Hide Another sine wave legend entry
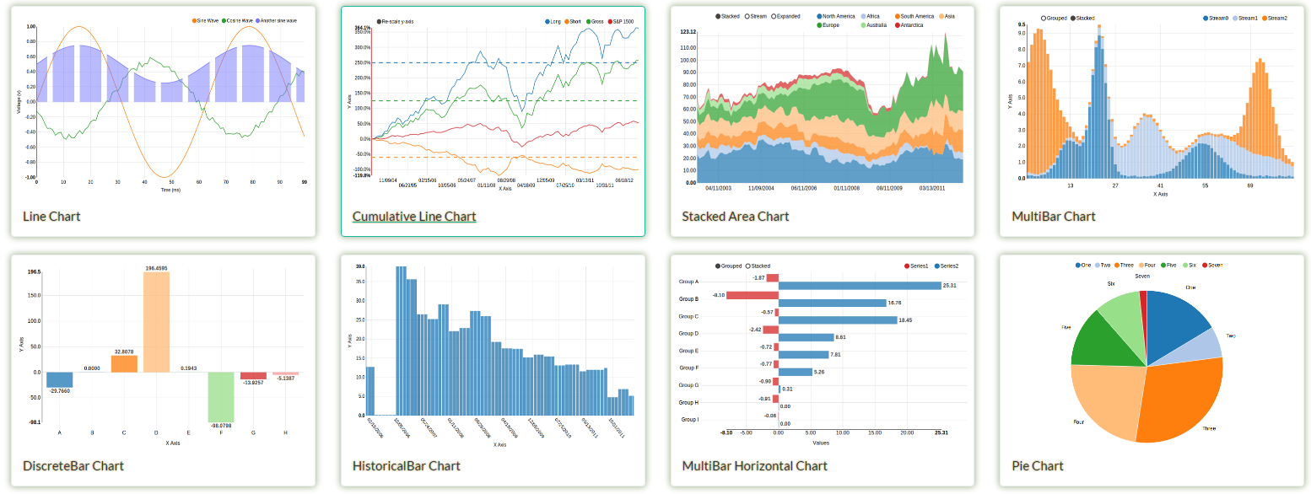Screen dimensions: 1311x494 tap(258, 20)
